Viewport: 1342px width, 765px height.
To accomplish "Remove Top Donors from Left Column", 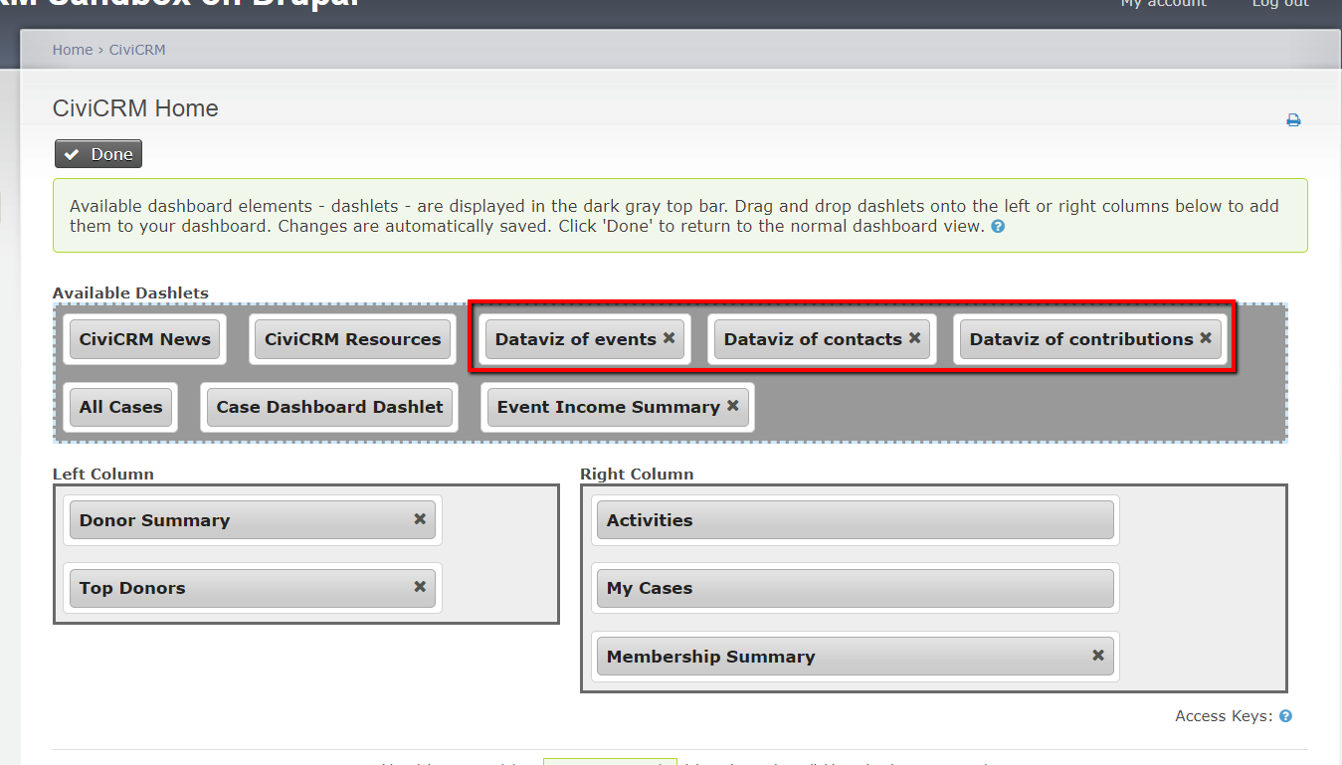I will [420, 587].
